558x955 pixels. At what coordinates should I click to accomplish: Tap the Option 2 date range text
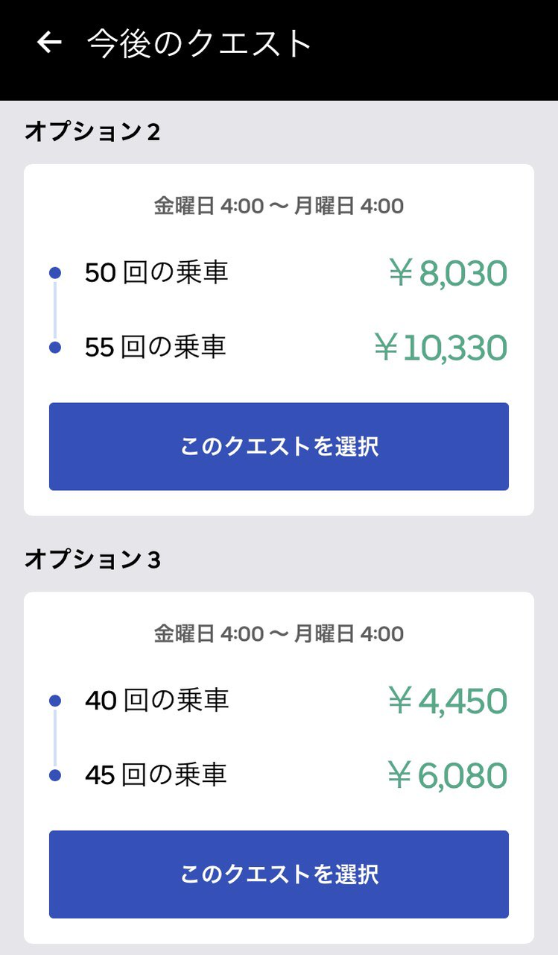coord(279,206)
